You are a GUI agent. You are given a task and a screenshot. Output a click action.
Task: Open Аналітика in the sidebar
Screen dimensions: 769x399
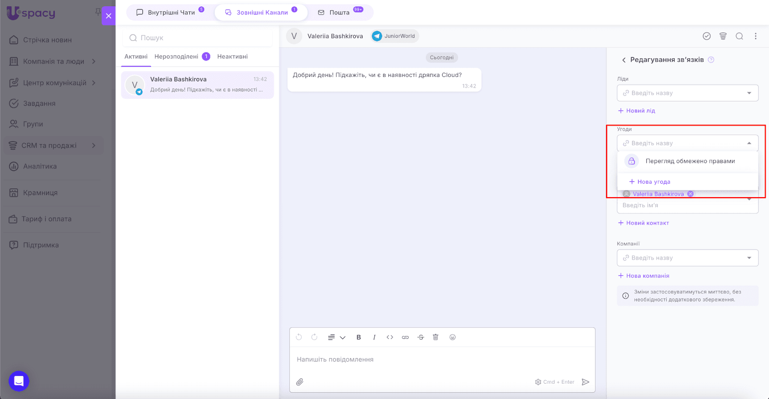[x=40, y=166]
